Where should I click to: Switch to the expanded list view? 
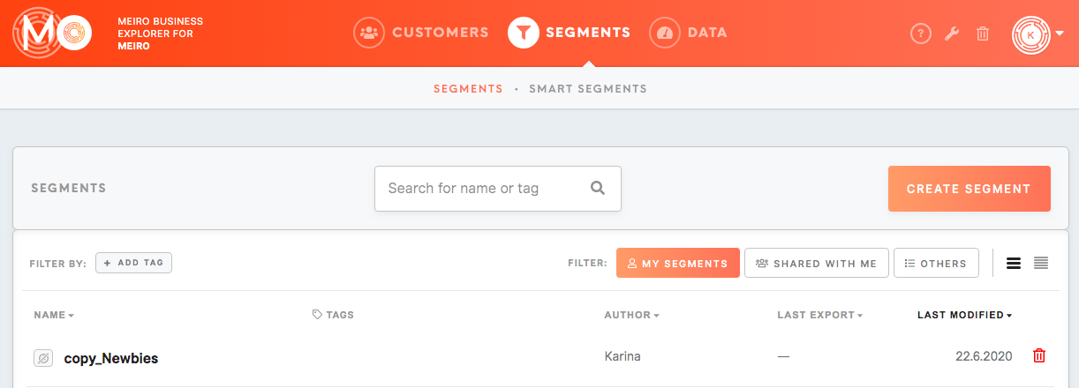[1014, 263]
